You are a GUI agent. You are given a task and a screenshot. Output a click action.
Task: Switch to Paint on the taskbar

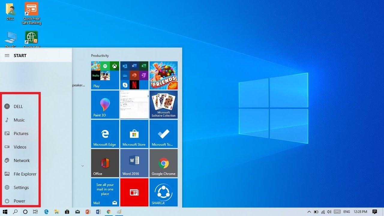click(119, 212)
